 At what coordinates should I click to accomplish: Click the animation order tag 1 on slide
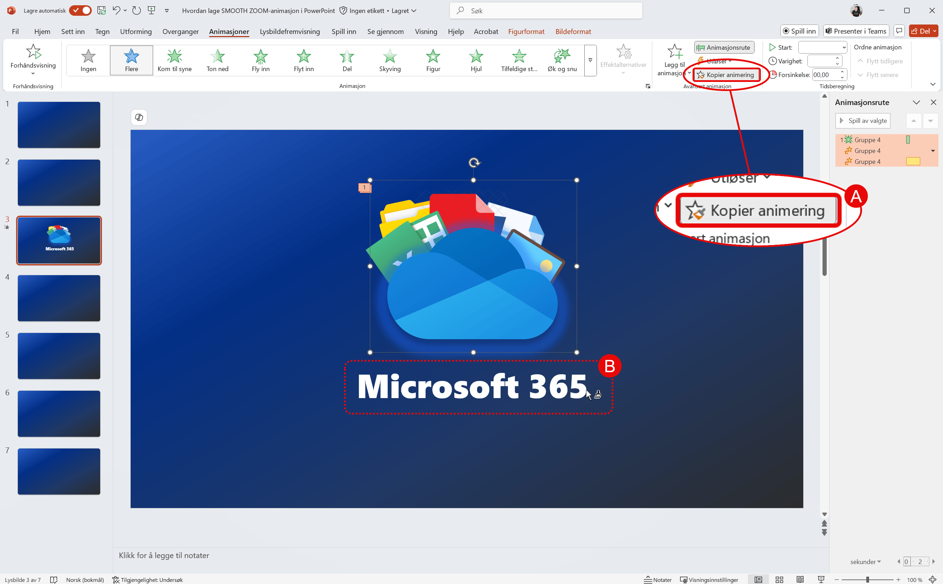(364, 188)
